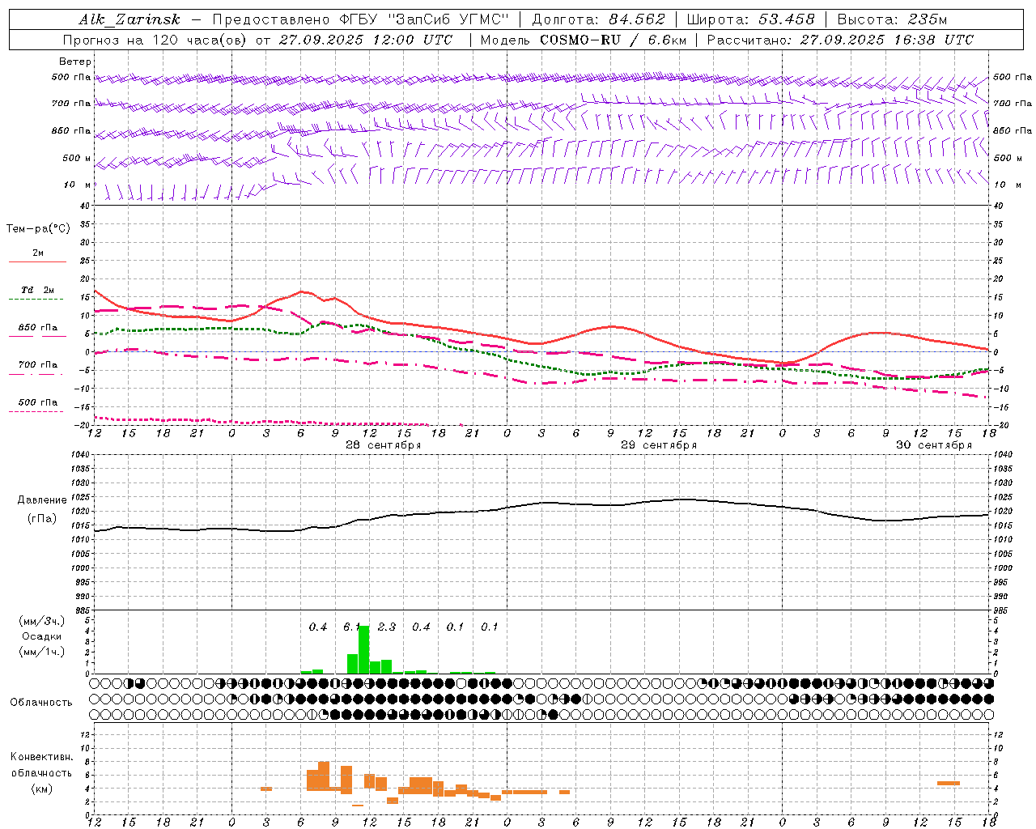Image resolution: width=1036 pixels, height=829 pixels.
Task: Click the latitude value "Широта: 53.458"
Action: [750, 19]
